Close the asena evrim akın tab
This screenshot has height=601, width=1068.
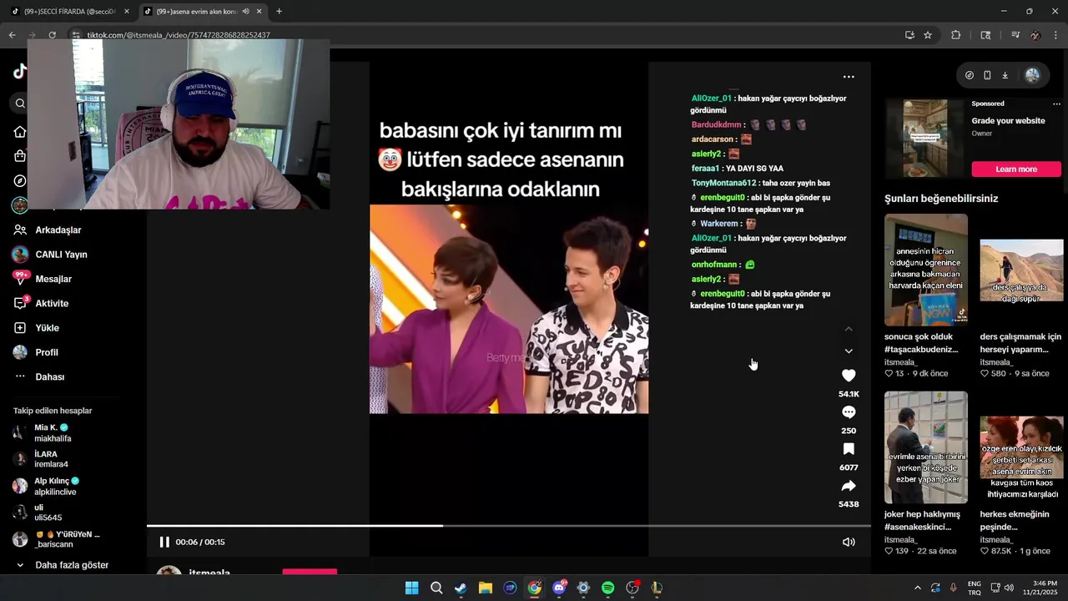click(259, 12)
